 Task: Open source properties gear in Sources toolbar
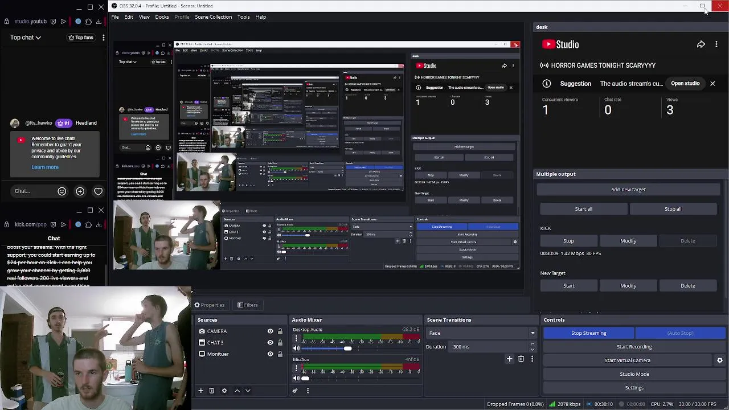(224, 391)
